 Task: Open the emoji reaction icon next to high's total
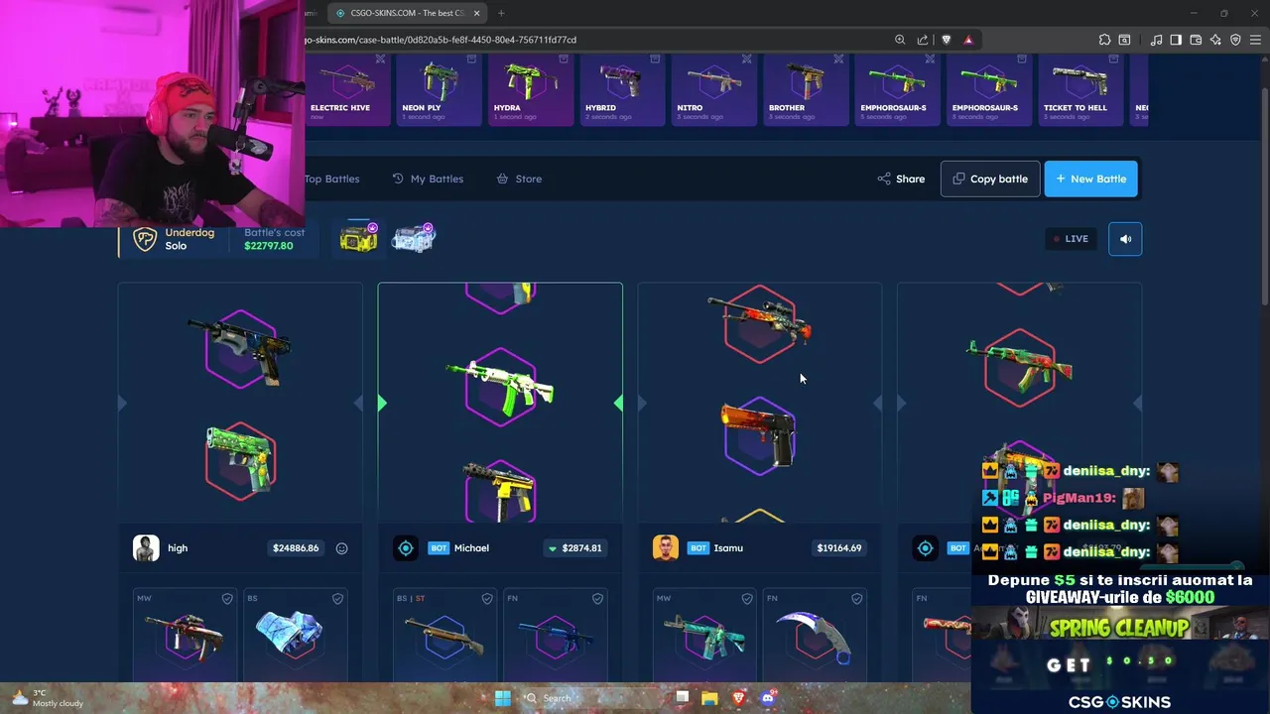coord(341,548)
